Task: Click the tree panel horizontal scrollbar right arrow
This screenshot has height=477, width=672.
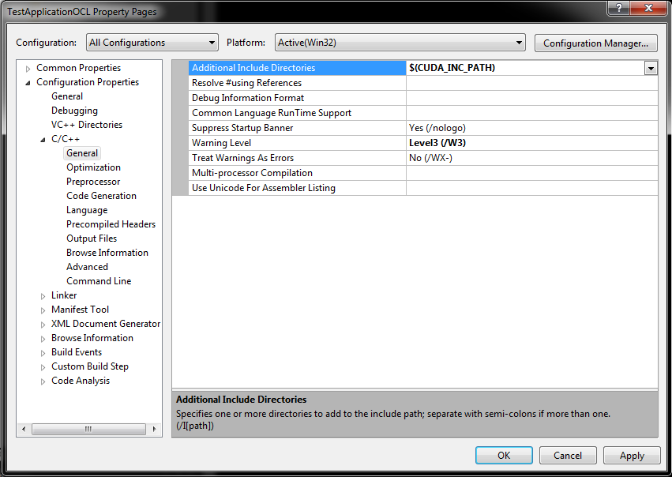Action: [156, 429]
